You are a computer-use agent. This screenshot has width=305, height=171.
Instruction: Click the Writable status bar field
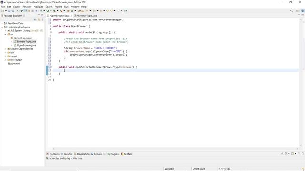click(170, 169)
